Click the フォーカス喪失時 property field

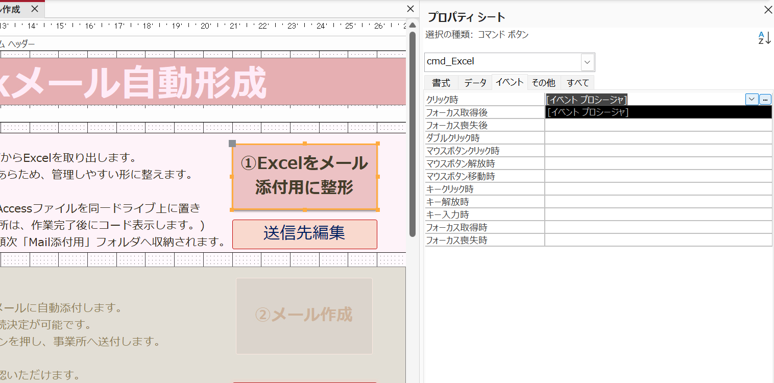tap(658, 240)
